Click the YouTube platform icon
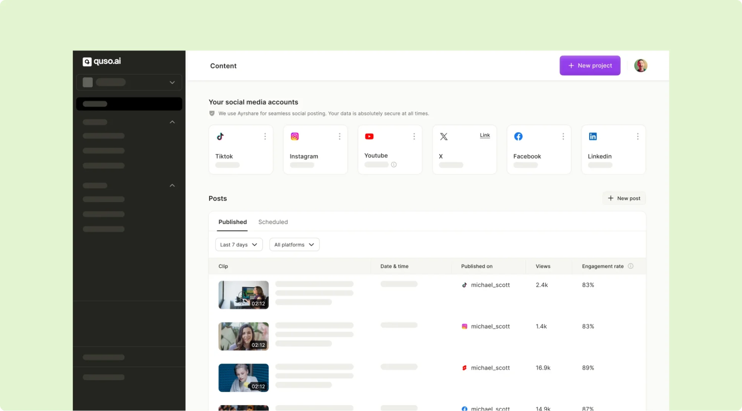 [369, 136]
